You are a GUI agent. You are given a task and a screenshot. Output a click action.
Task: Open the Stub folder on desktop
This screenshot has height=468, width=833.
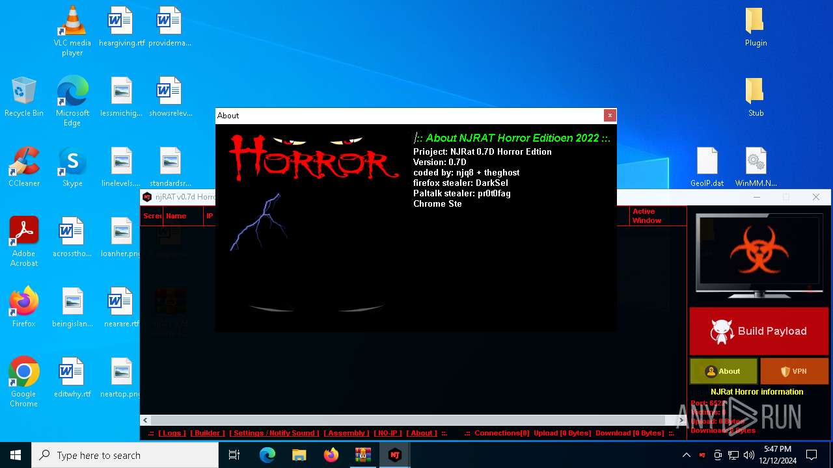point(756,97)
